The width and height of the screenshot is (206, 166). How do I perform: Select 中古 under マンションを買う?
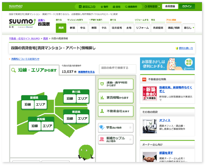(83, 28)
